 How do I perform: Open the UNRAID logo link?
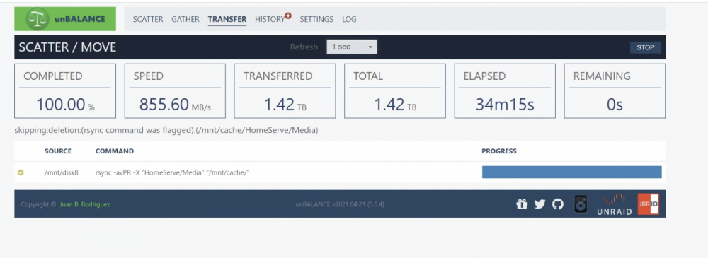pos(614,204)
